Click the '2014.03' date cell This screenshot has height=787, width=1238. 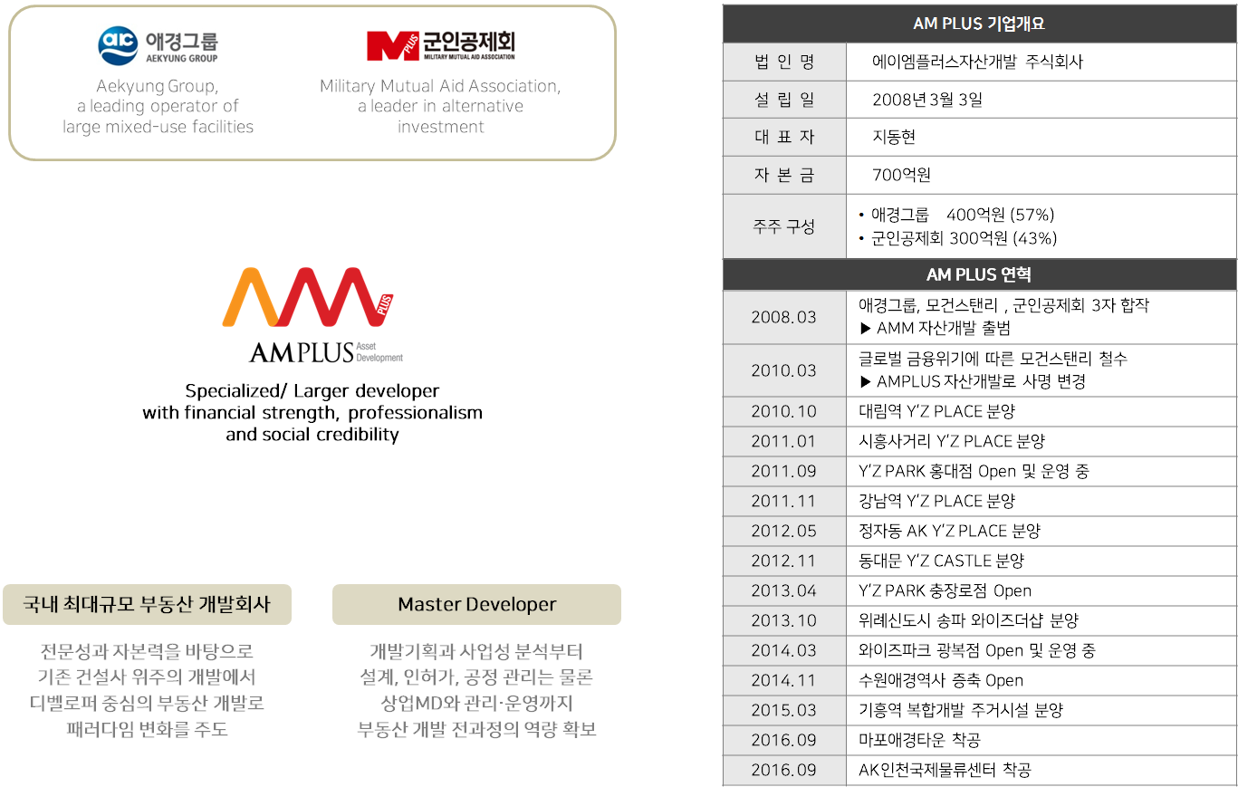[784, 650]
